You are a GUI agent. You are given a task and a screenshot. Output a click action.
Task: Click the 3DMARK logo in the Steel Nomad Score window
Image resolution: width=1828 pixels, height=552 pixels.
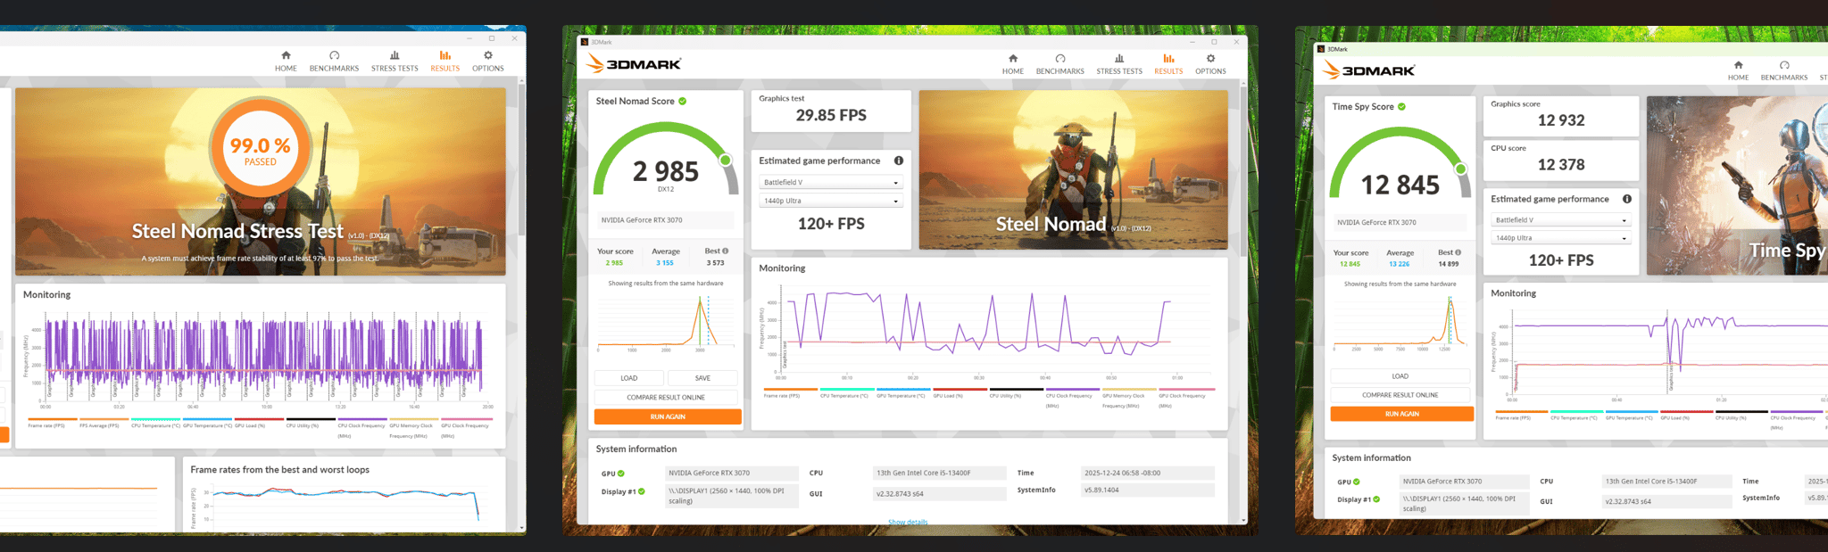point(633,63)
